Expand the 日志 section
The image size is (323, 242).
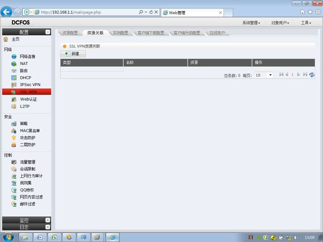(x=48, y=227)
